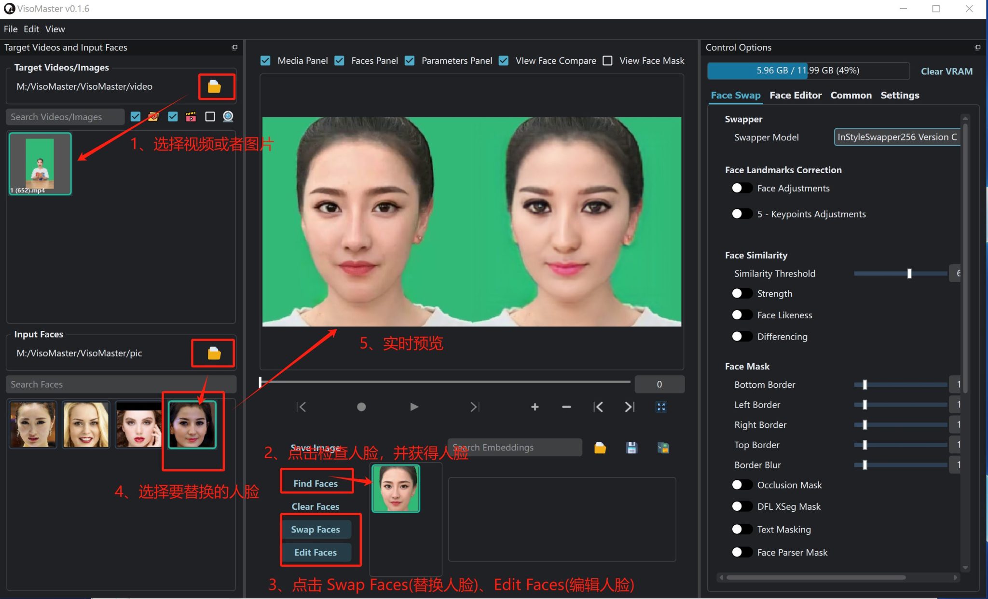Open embeddings file with folder icon
The image size is (988, 599).
(x=600, y=448)
